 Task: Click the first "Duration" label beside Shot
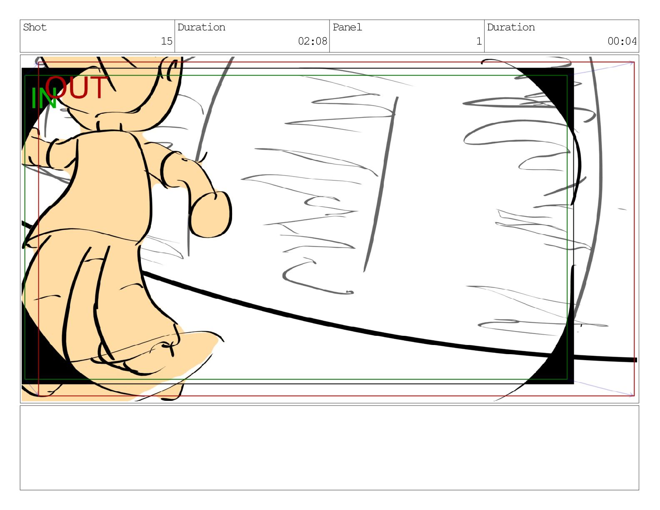click(x=201, y=27)
